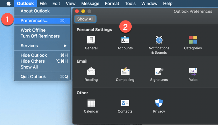Choose Work Offline menu item
The width and height of the screenshot is (218, 125).
[33, 30]
